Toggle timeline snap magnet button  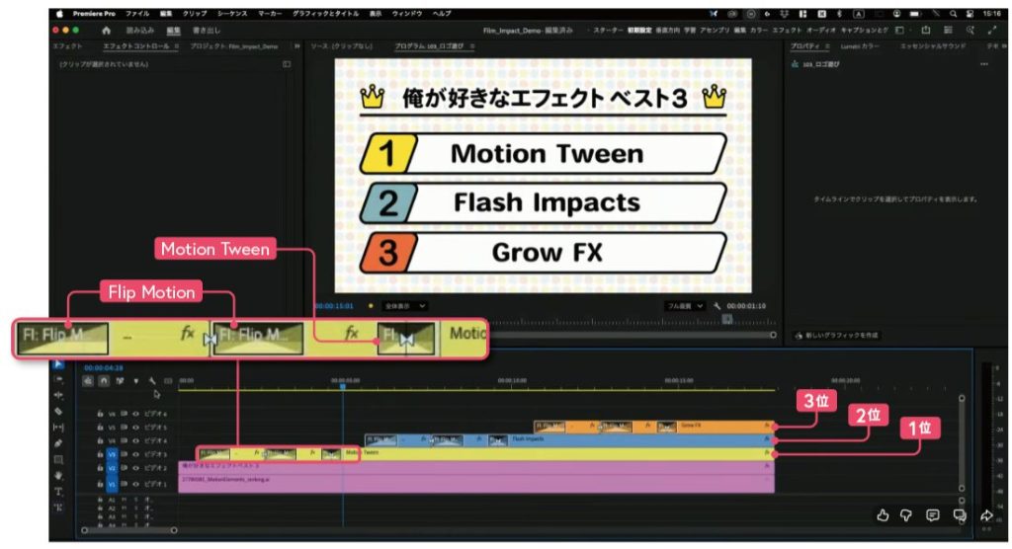coord(104,379)
